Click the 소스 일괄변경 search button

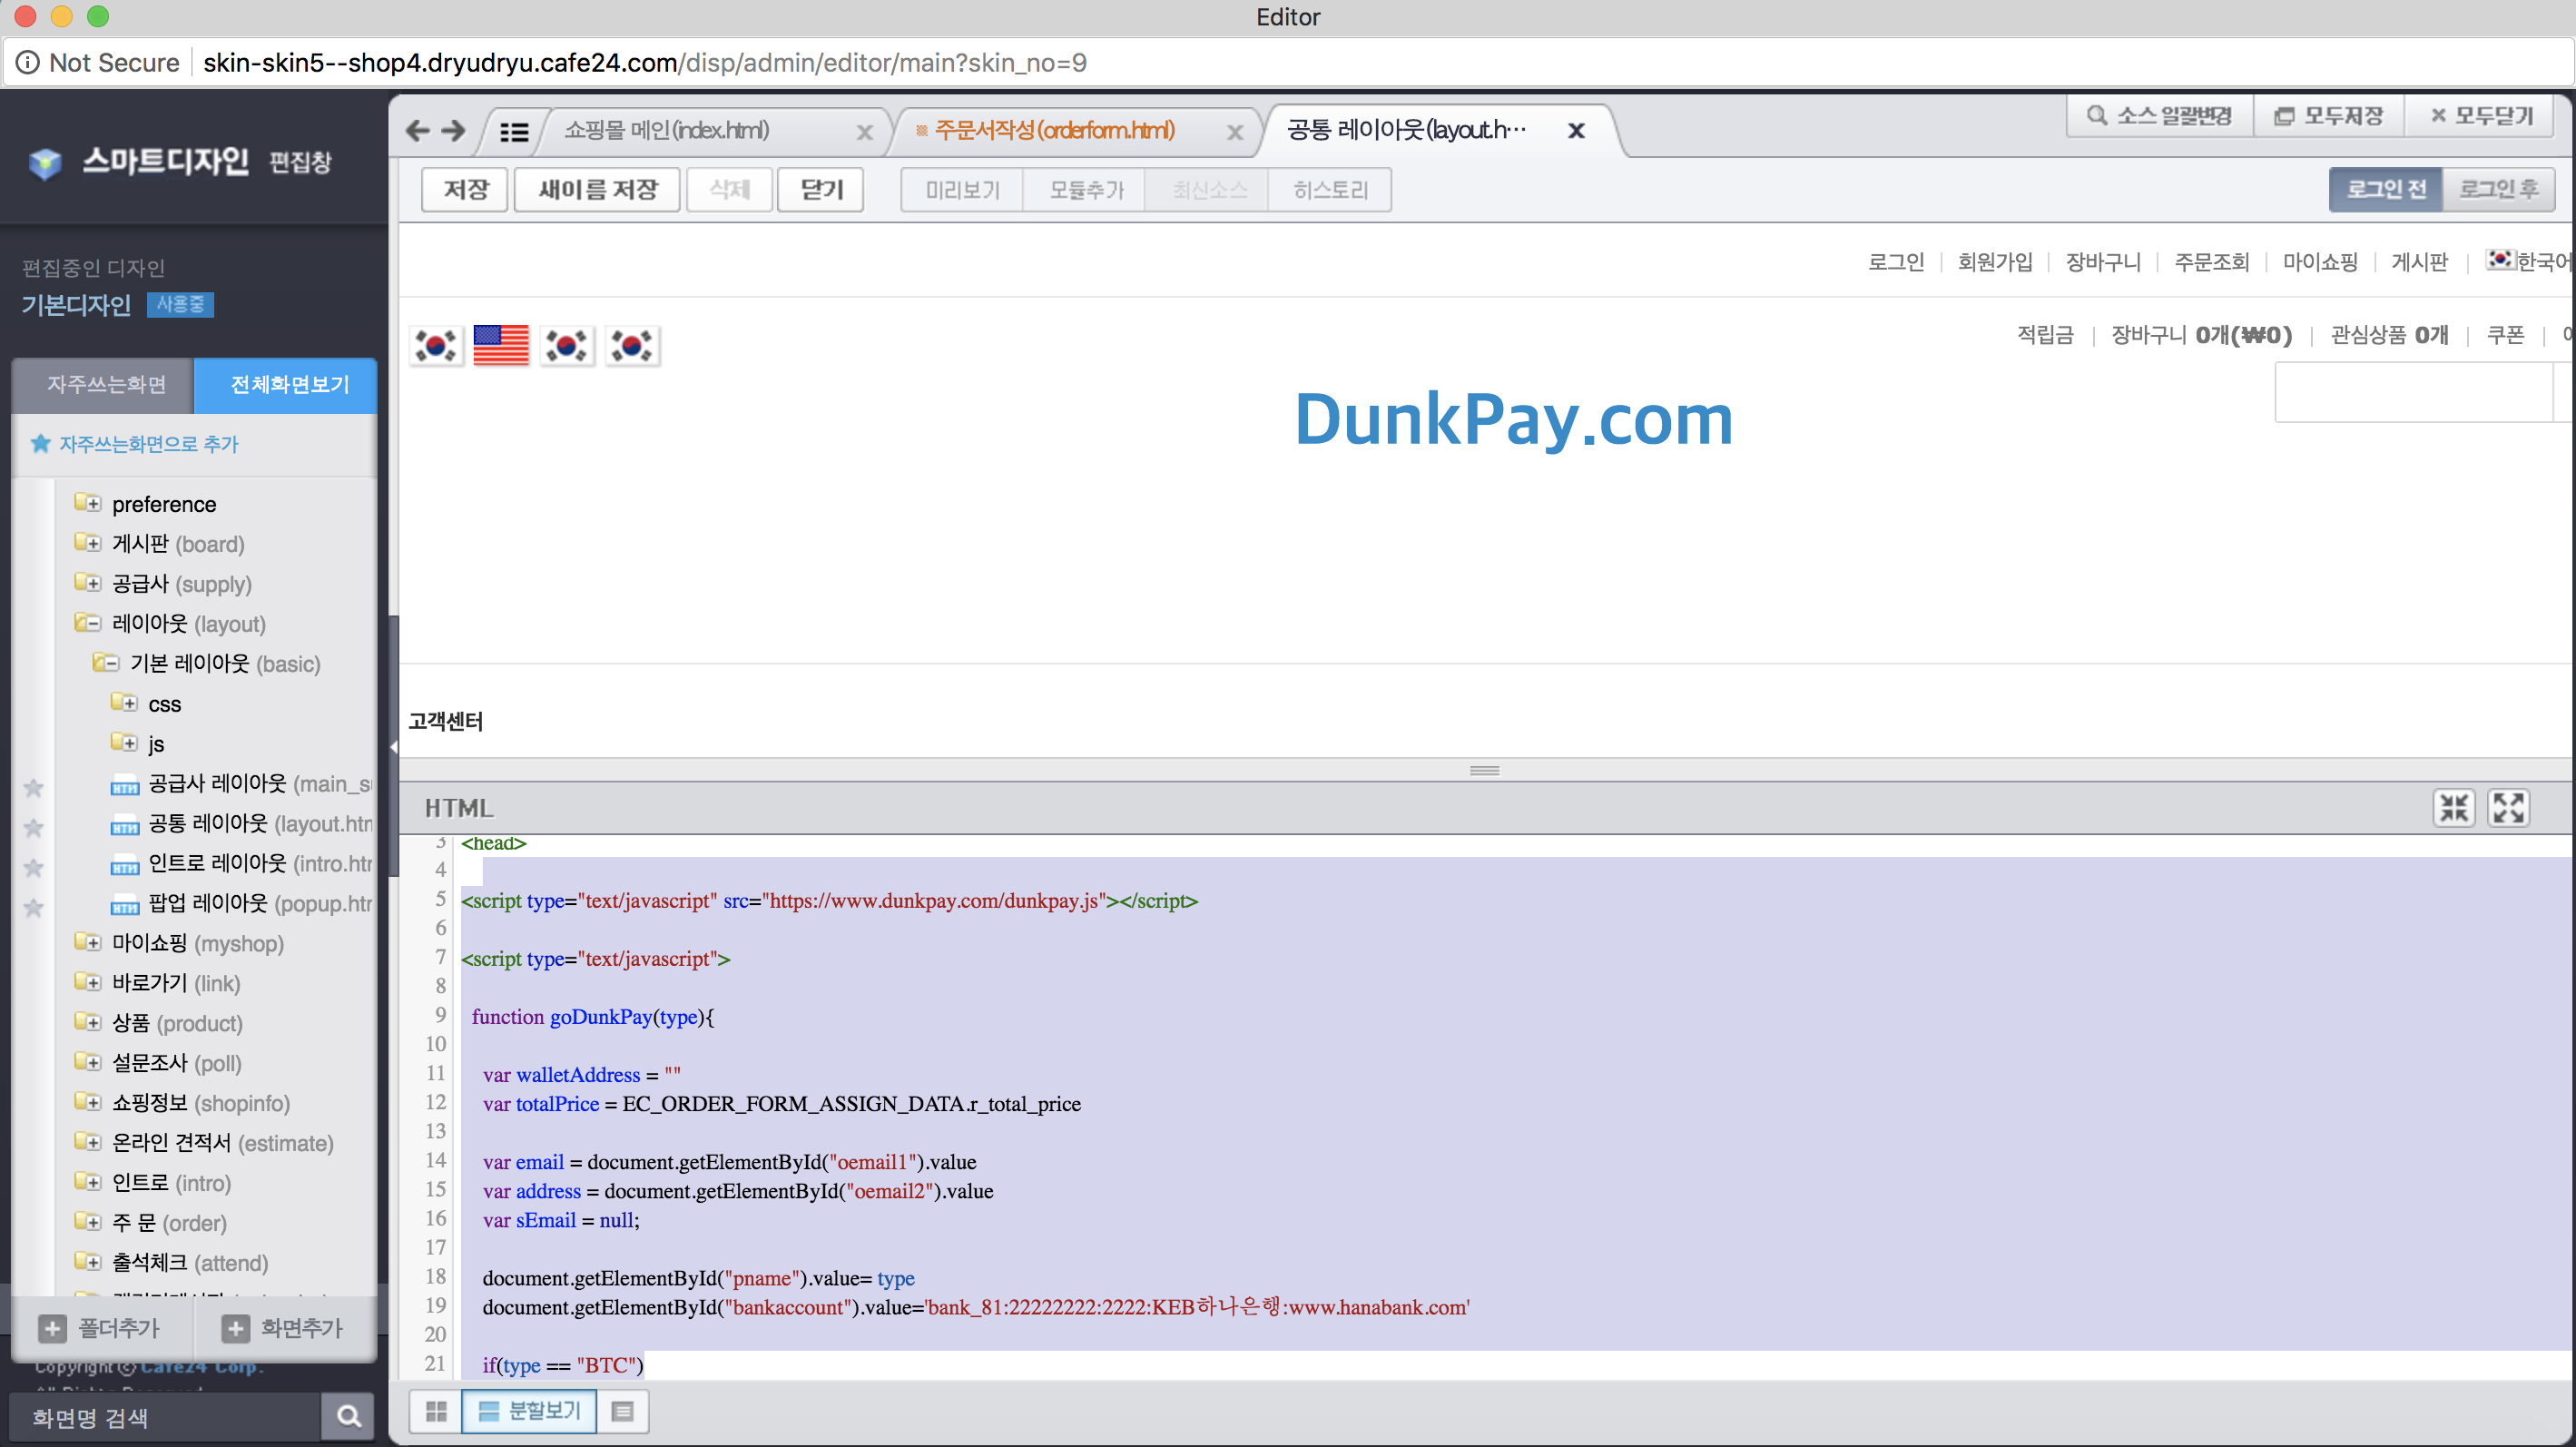(x=2159, y=116)
